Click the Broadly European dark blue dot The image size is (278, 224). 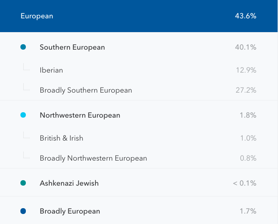(23, 211)
